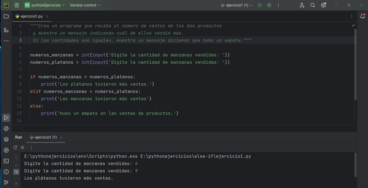This screenshot has height=188, width=368.
Task: Rerun the program in Run panel
Action: pyautogui.click(x=16, y=147)
